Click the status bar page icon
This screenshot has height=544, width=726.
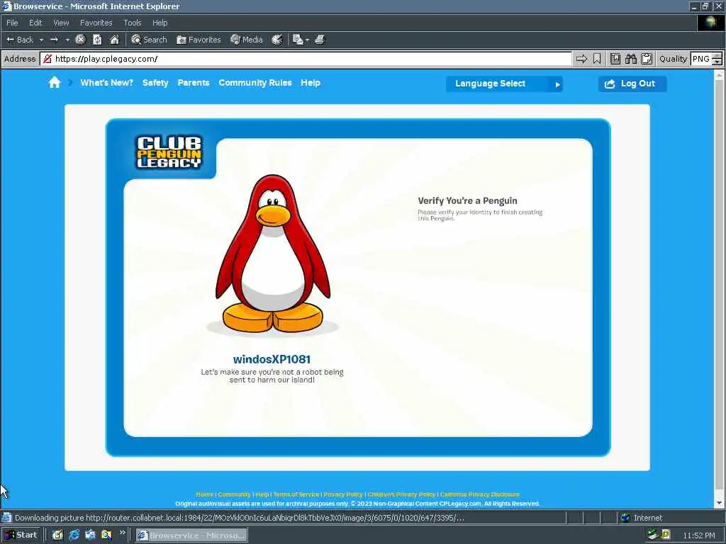pos(6,518)
